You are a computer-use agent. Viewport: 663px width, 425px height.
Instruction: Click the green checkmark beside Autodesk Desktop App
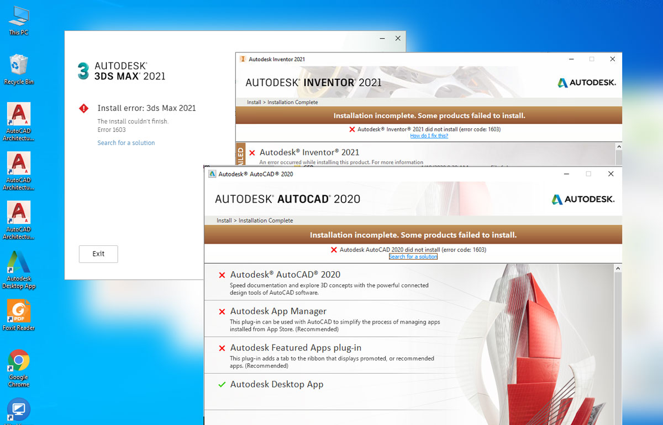[222, 384]
